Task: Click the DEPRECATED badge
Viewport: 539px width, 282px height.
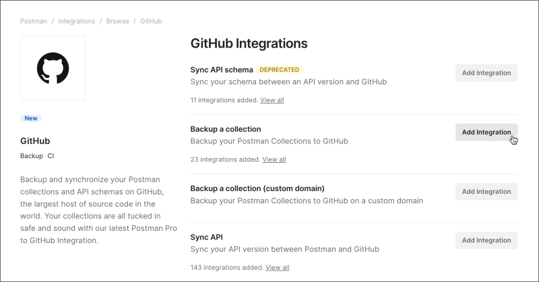Action: pos(280,69)
